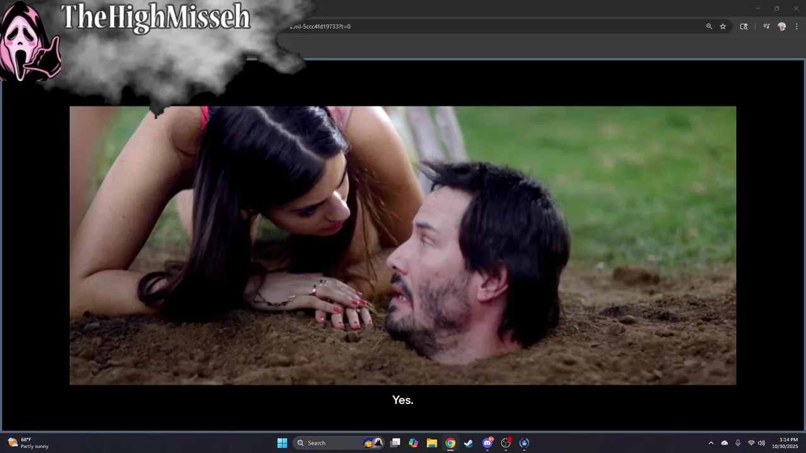This screenshot has width=806, height=453.
Task: Click the zoom magnifier icon in address bar
Action: click(709, 26)
